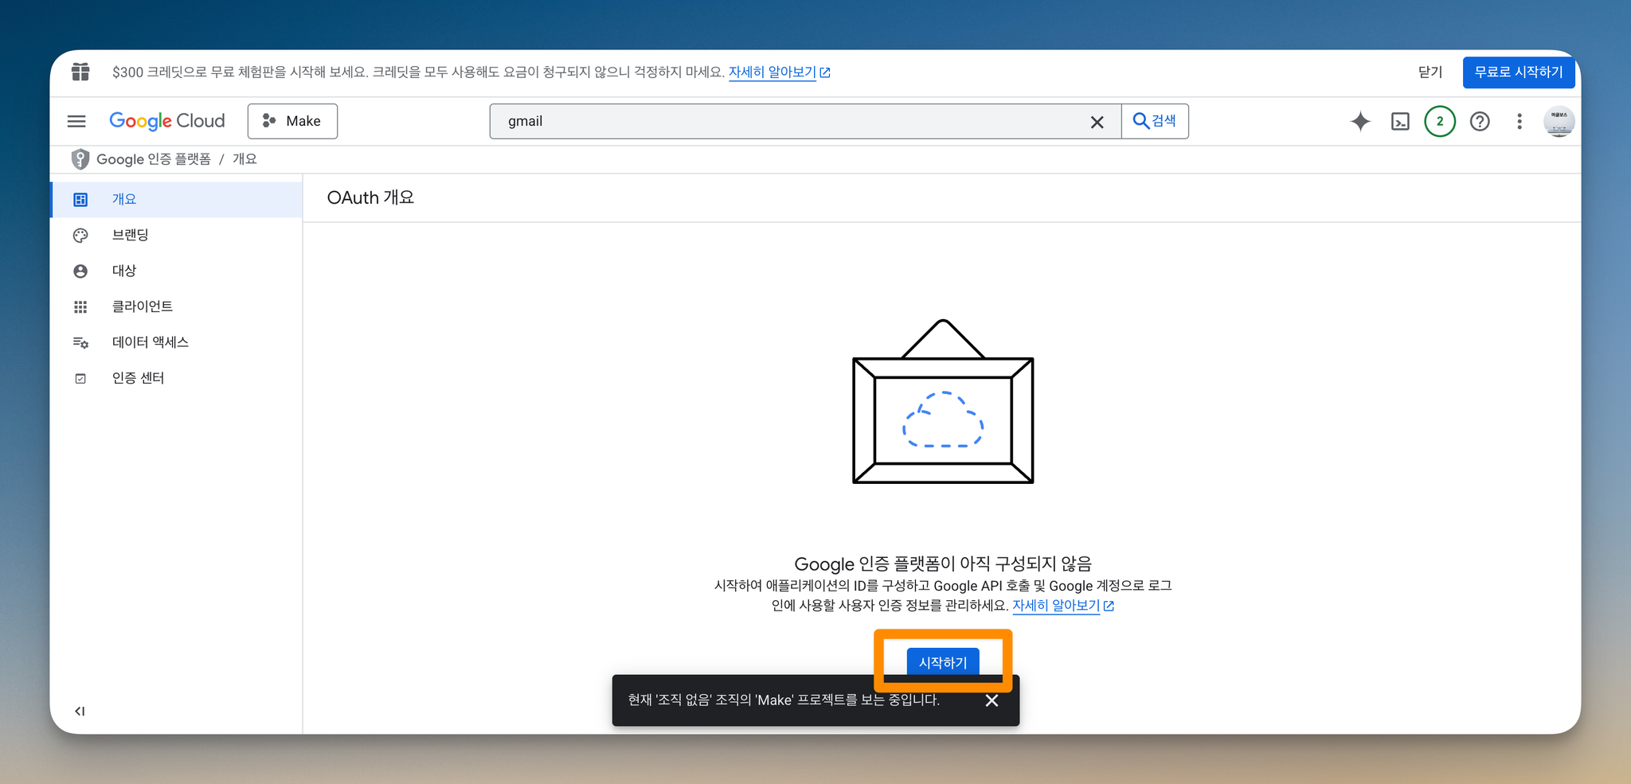Click the toast message about Make 프로젝트
Screen dimensions: 1631x784
[784, 700]
